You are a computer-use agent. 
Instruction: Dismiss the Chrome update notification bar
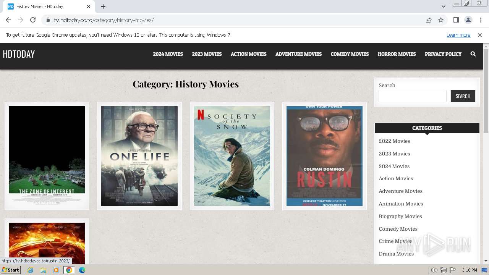click(479, 35)
